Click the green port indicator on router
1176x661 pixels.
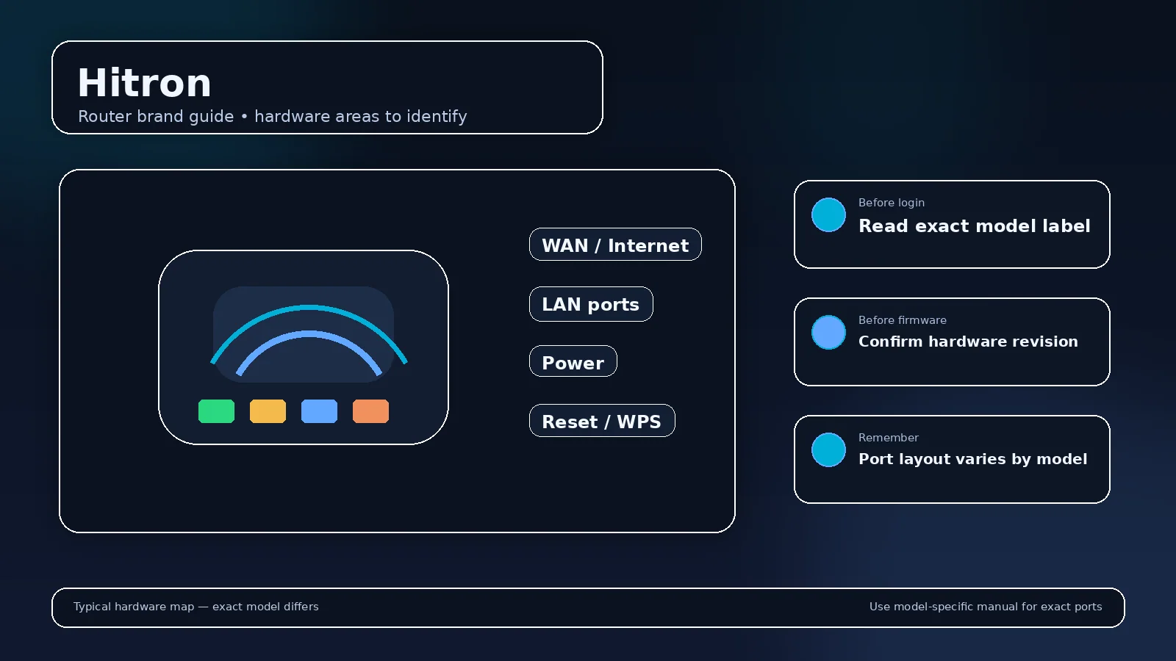pyautogui.click(x=216, y=411)
